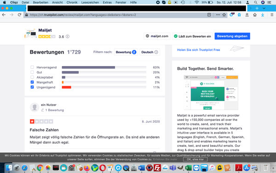Uncheck the Ungenügend checkbox
The image size is (276, 173).
click(32, 87)
